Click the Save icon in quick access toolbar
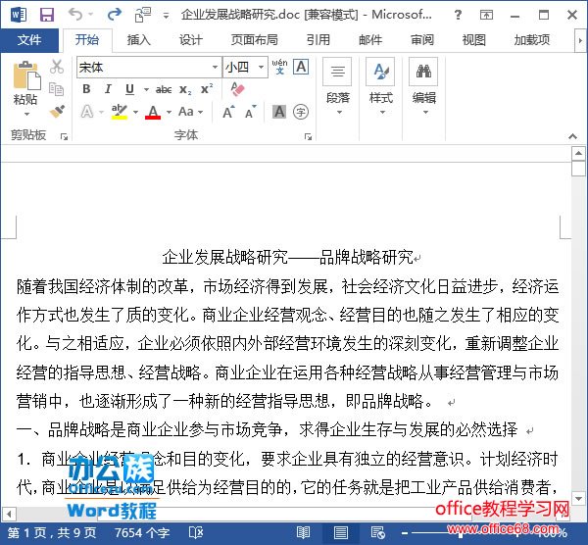Viewport: 588px width, 545px height. click(x=47, y=15)
